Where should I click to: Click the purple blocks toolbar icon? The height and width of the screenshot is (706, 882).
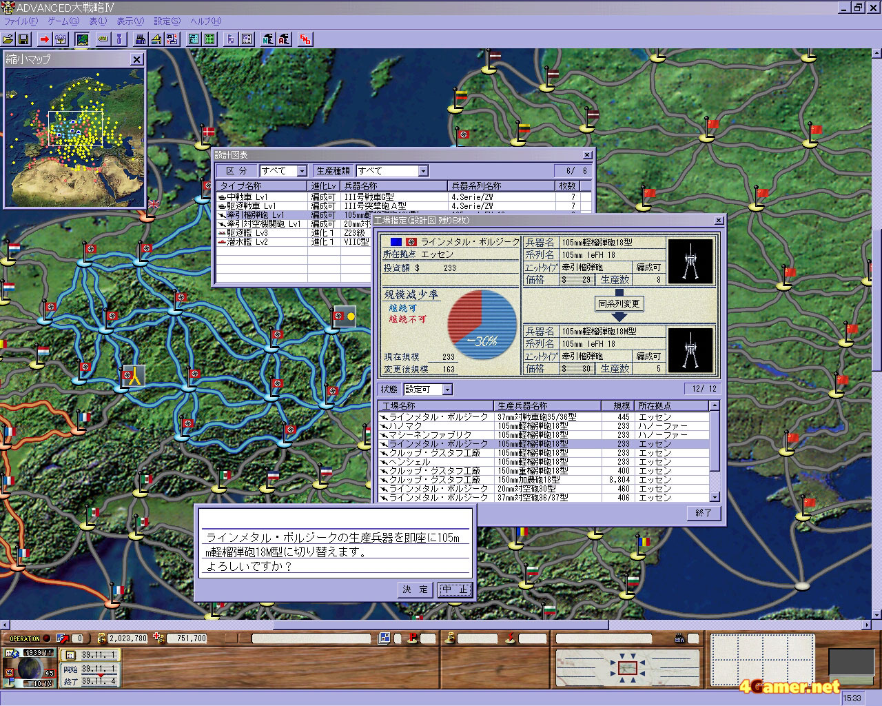[231, 39]
